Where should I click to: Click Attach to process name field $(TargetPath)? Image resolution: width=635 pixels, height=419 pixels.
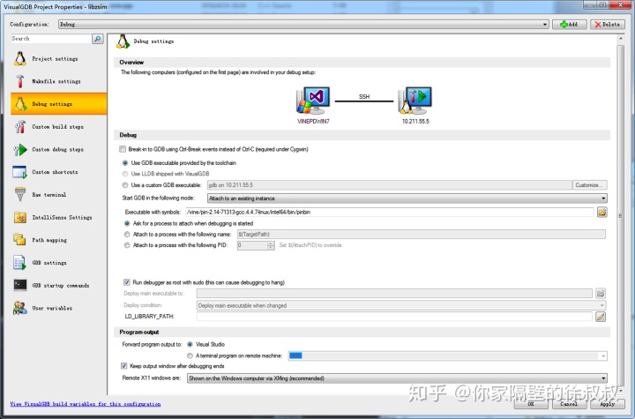(x=422, y=235)
